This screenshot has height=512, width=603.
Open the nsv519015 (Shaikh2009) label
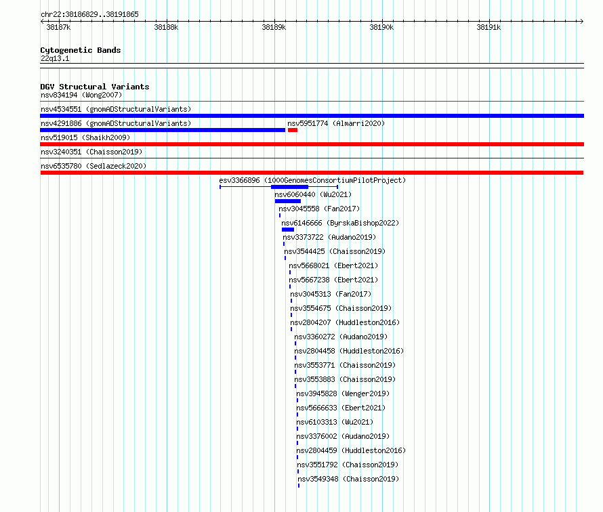85,137
